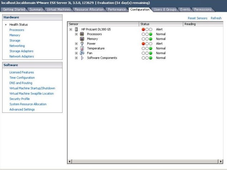Screen dimensions: 227x170
Task: Click the Temperature thermometer icon
Action: coord(82,48)
